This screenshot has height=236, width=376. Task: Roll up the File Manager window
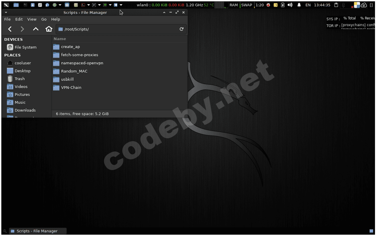(164, 13)
